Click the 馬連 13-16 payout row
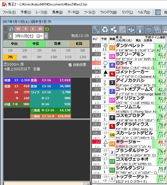This screenshot has height=185, width=167. point(51,80)
